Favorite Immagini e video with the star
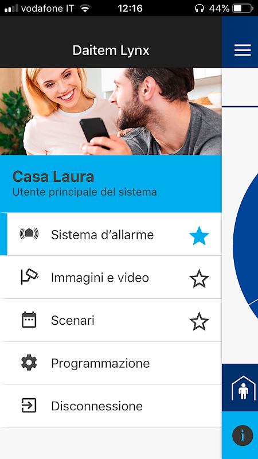The image size is (258, 459). 199,278
